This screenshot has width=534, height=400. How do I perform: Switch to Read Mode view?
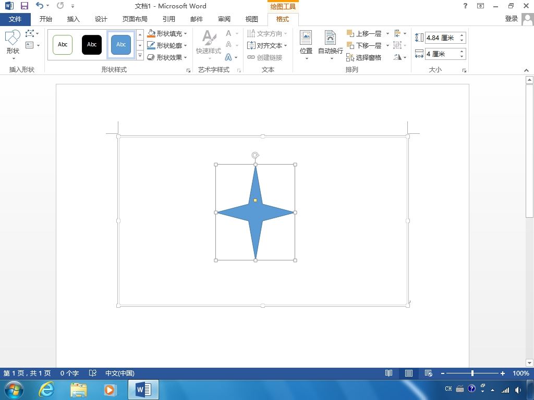tap(389, 373)
